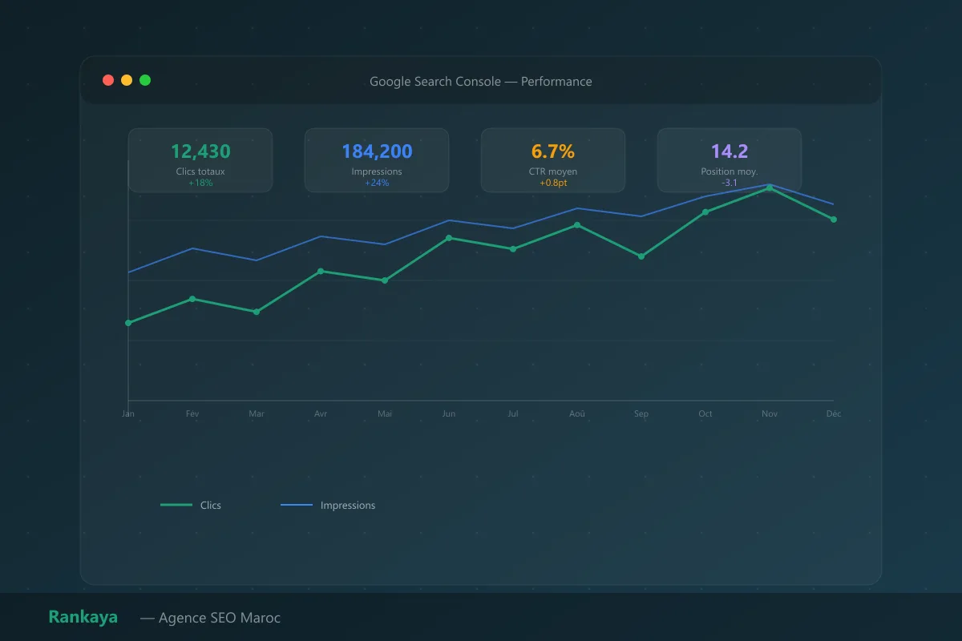Click the Avr axis label
Screen dimensions: 962x641
click(x=321, y=413)
